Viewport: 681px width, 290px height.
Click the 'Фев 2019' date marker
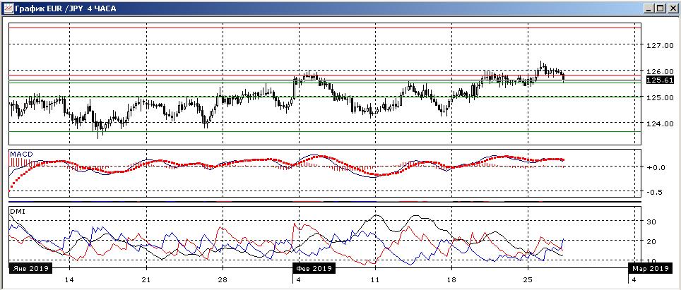click(x=313, y=268)
